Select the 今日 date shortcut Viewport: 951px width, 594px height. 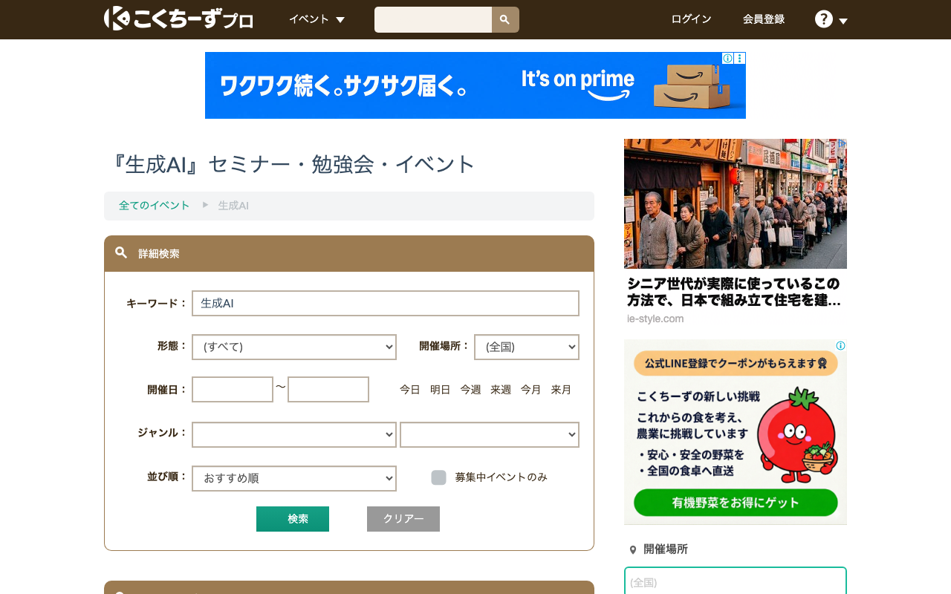(x=410, y=390)
